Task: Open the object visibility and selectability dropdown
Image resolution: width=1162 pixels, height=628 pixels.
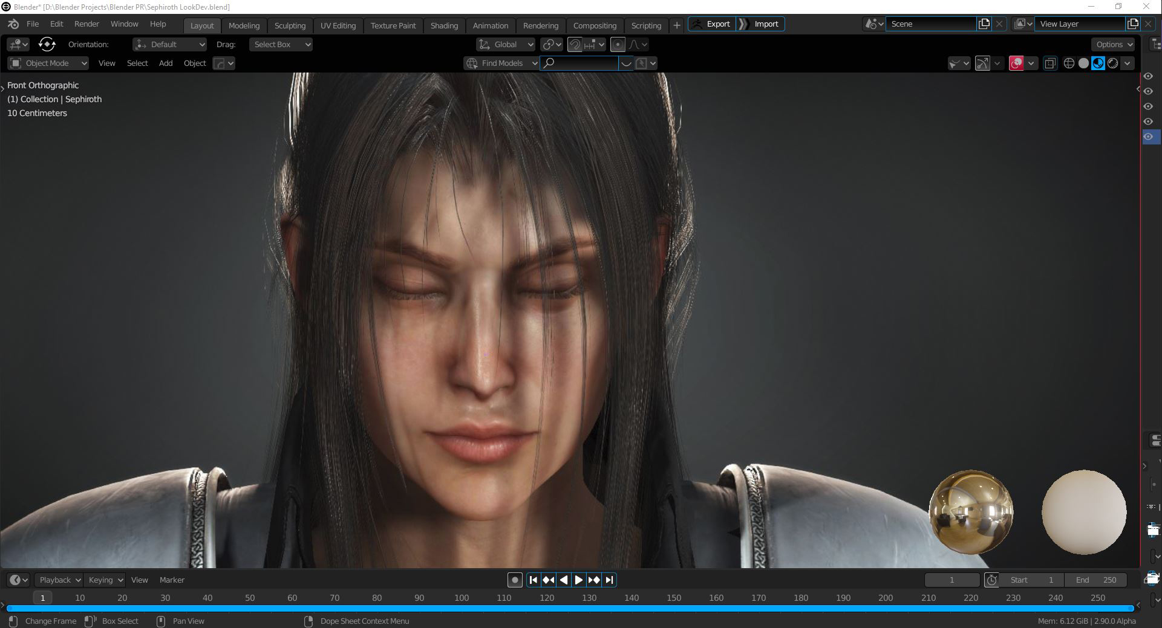Action: coord(959,63)
